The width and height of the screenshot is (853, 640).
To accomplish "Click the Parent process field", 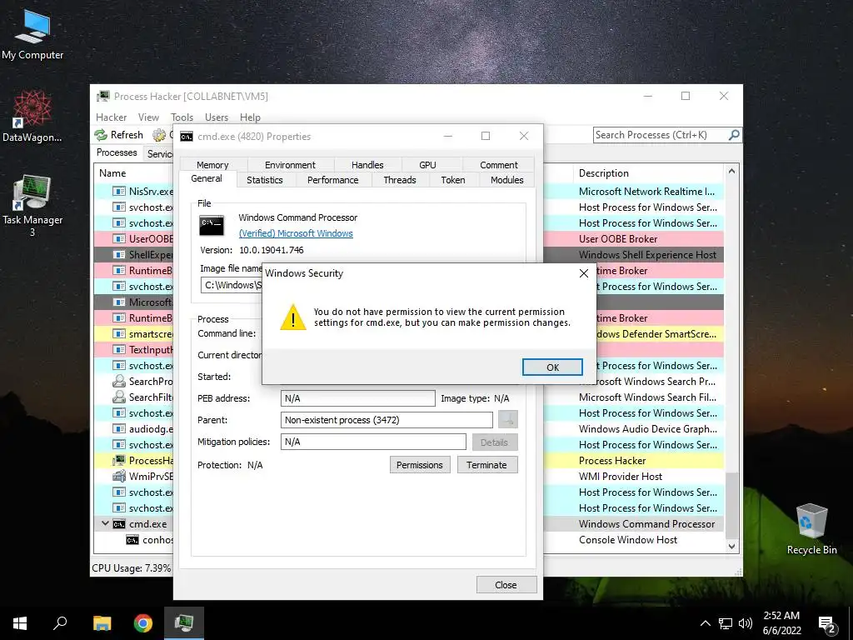I will [x=387, y=420].
